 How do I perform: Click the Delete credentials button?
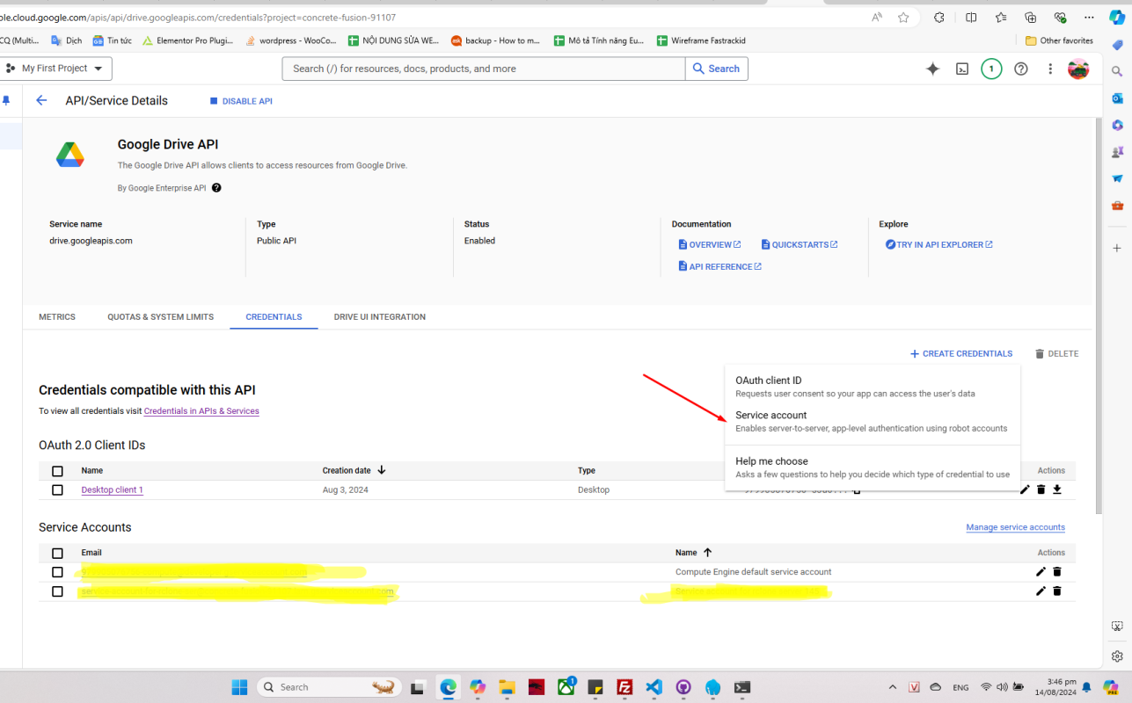(x=1056, y=353)
